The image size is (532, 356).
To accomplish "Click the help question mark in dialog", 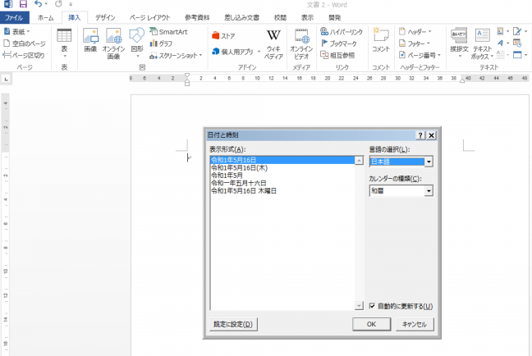I will (420, 135).
